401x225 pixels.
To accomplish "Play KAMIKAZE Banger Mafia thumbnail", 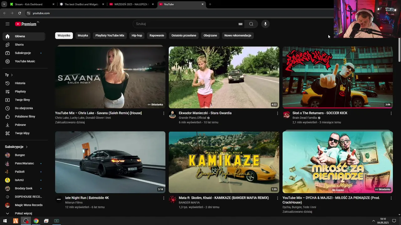I will pos(224,162).
